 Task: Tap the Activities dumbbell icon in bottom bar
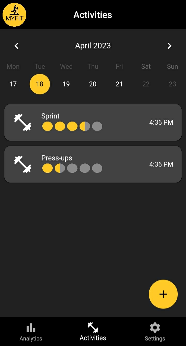click(93, 327)
